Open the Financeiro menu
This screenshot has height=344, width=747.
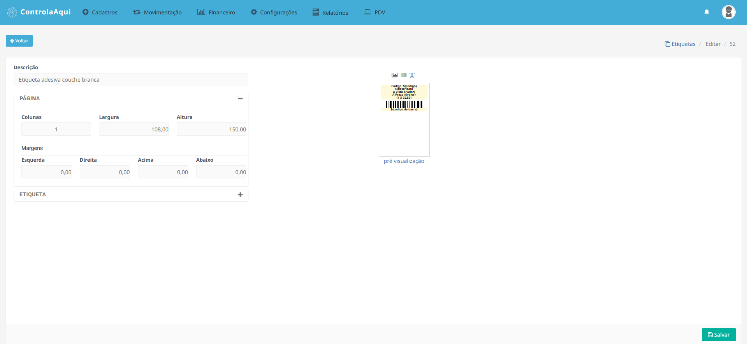[x=216, y=12]
